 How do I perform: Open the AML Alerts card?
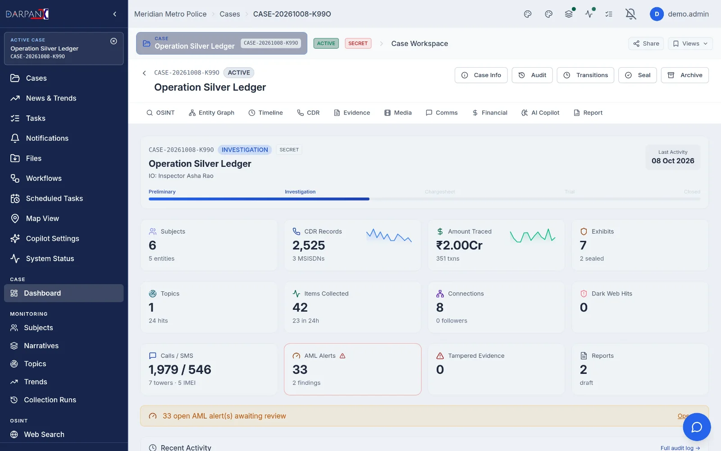352,369
